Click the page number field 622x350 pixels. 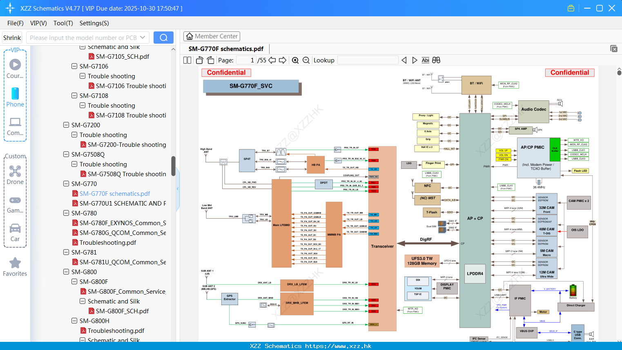point(245,60)
